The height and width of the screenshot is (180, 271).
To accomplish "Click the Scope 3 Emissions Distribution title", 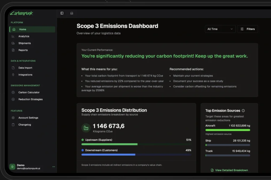I will tap(114, 110).
